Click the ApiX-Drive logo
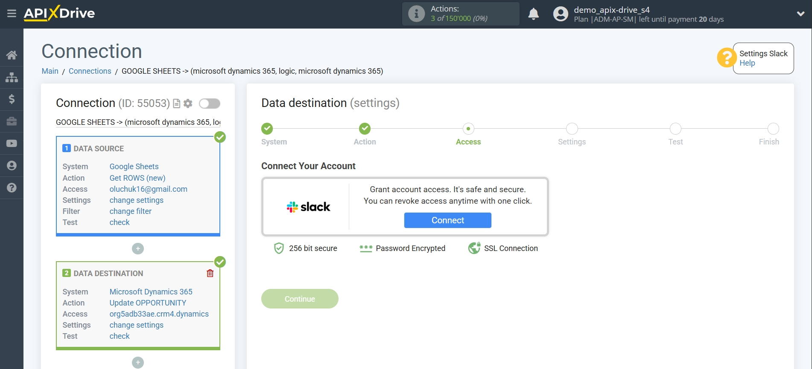 59,13
